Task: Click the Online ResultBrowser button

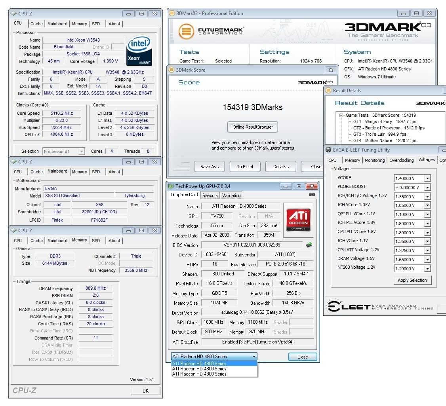Action: click(253, 127)
